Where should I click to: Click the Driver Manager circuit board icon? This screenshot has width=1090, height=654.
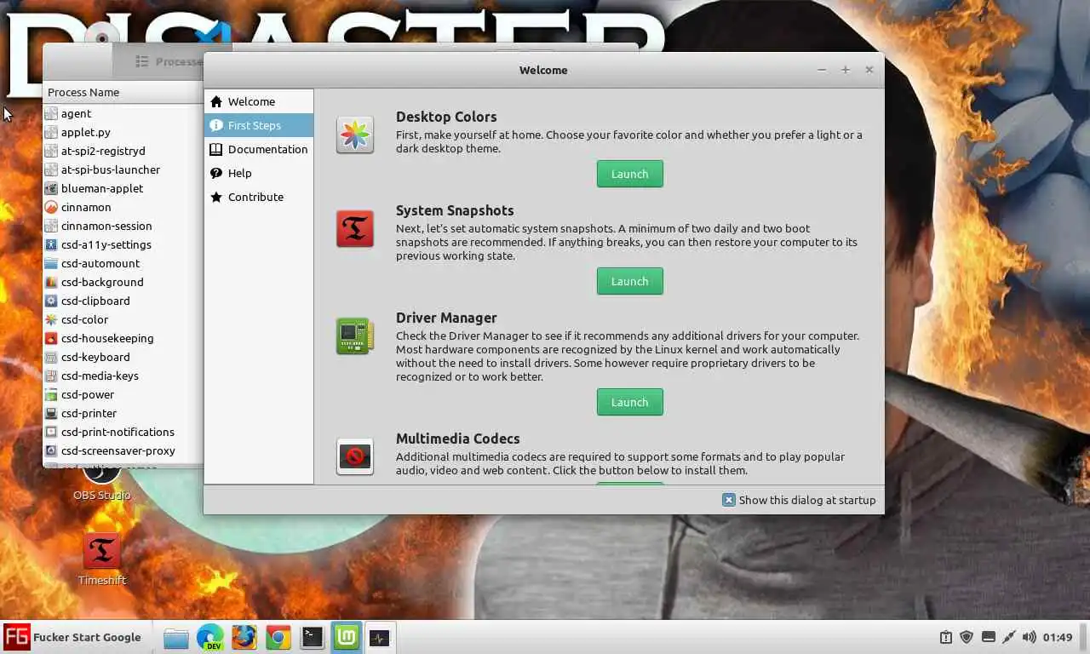[x=355, y=336]
